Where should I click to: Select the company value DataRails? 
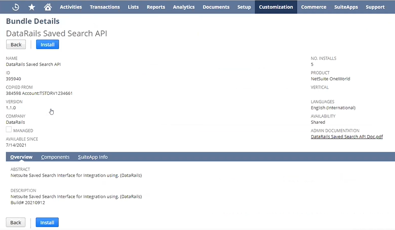tap(15, 122)
